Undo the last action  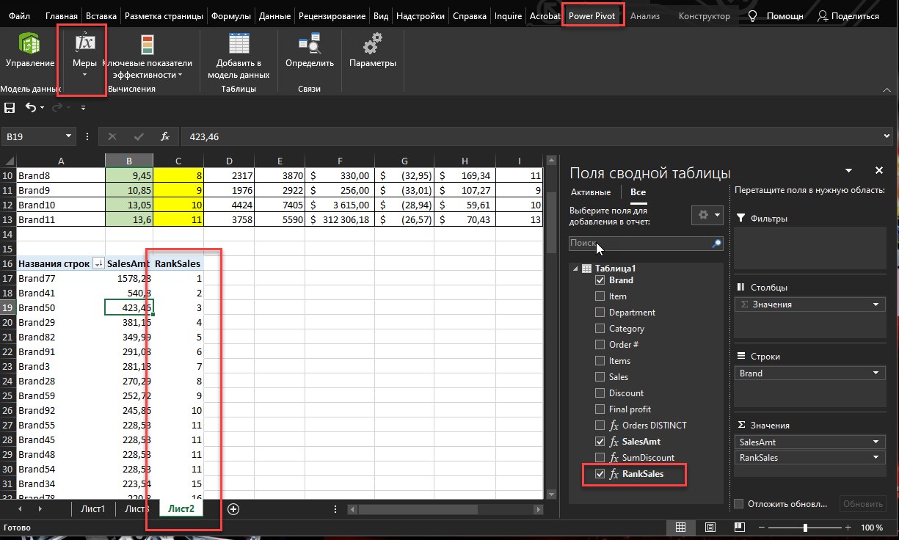click(30, 108)
